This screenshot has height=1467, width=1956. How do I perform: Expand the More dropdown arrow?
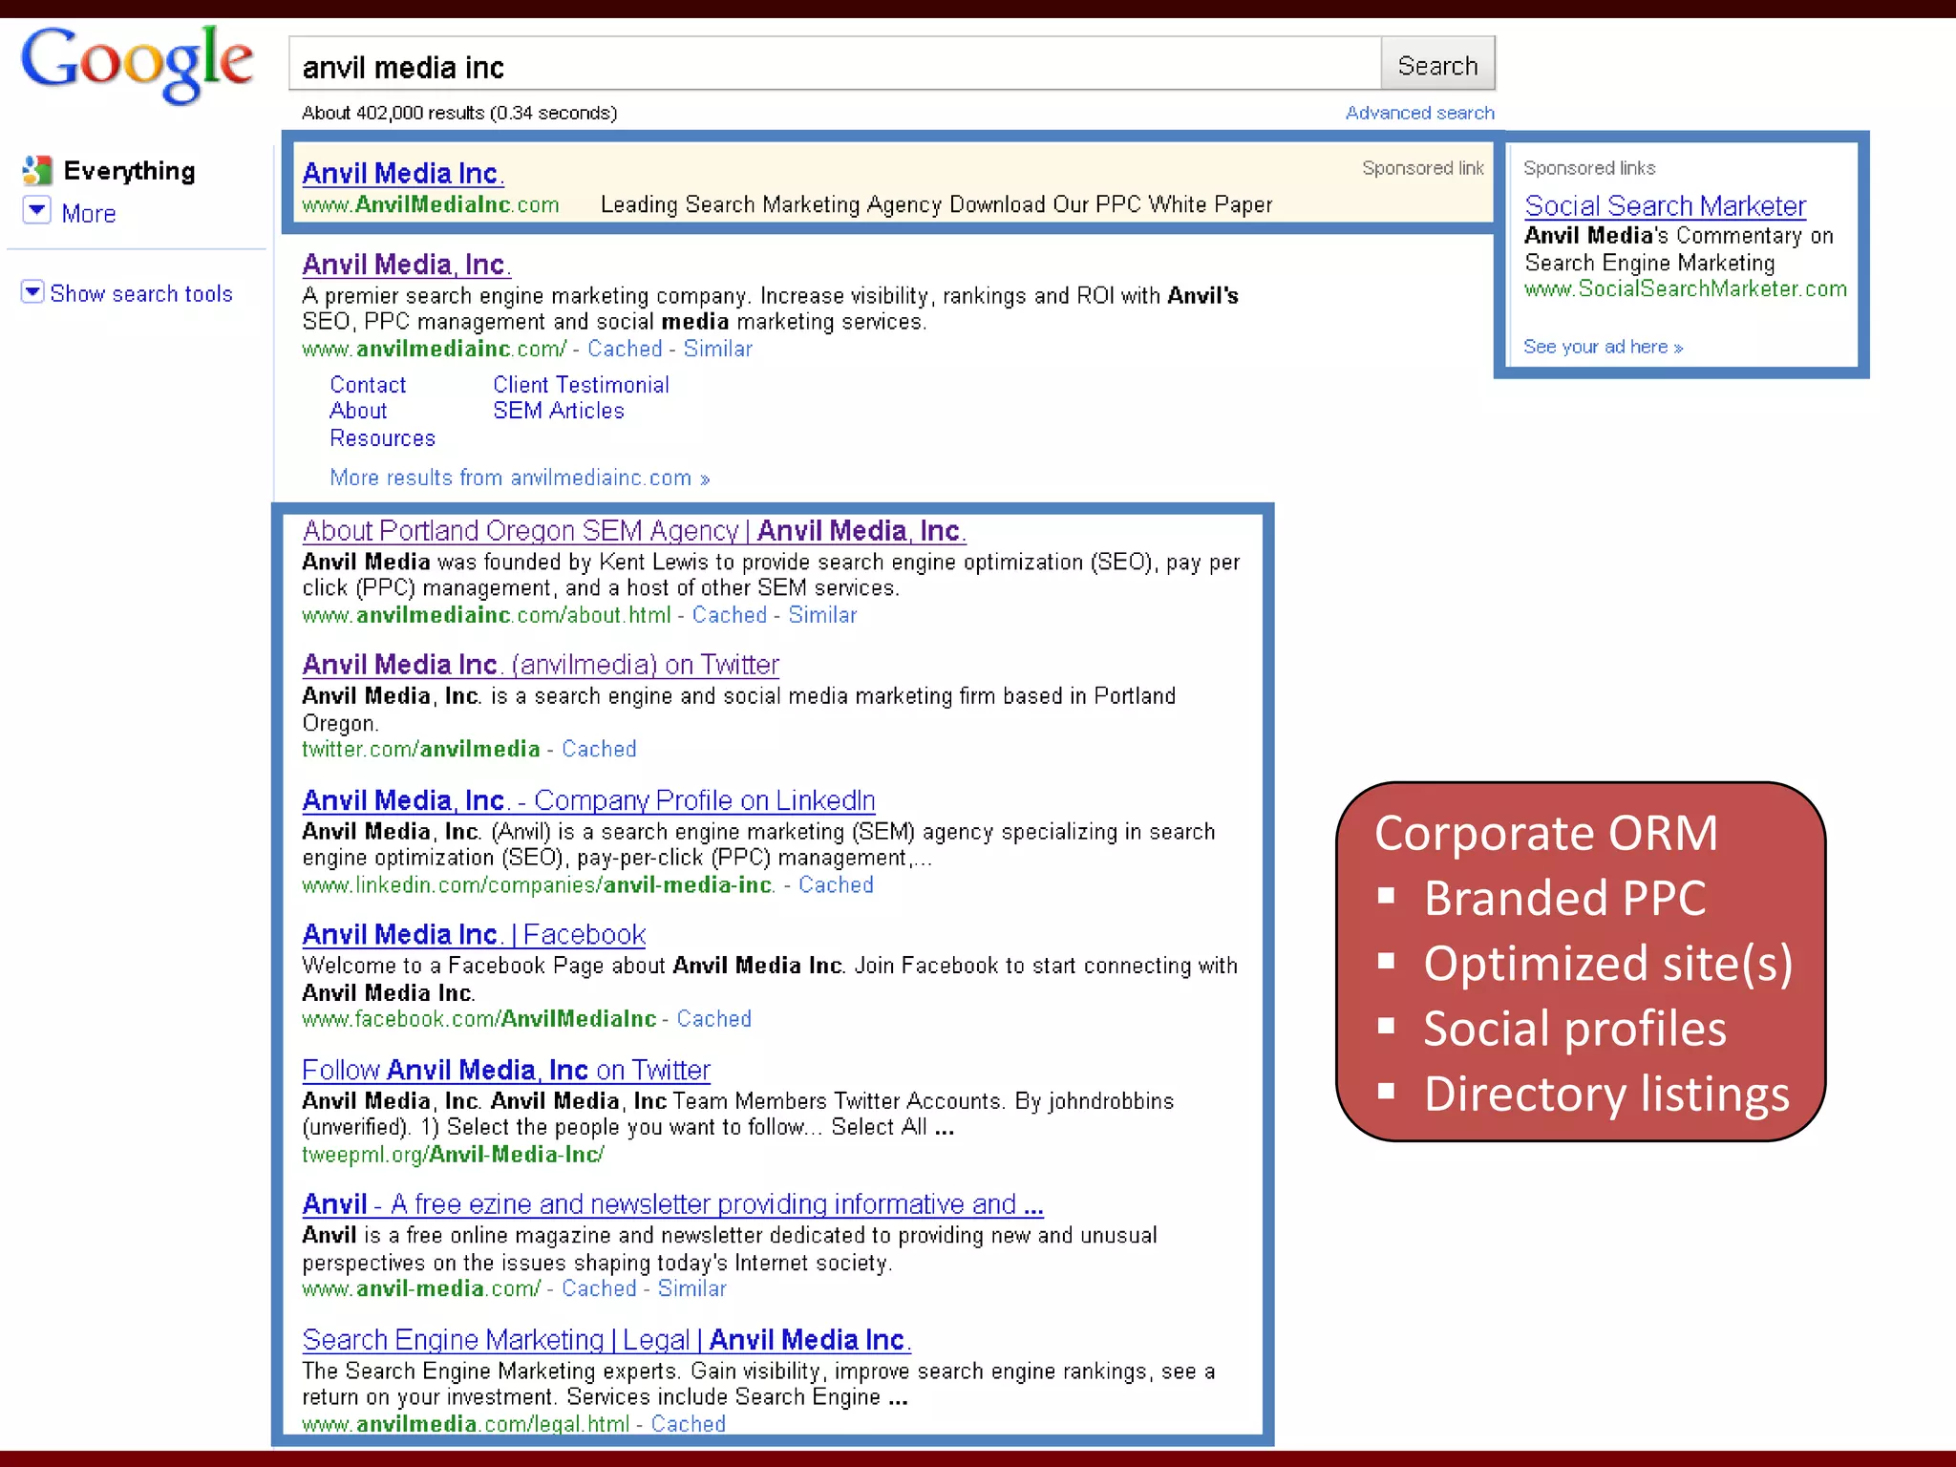(x=36, y=209)
